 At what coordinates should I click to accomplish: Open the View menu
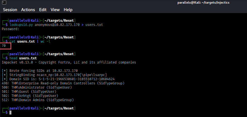55,10
